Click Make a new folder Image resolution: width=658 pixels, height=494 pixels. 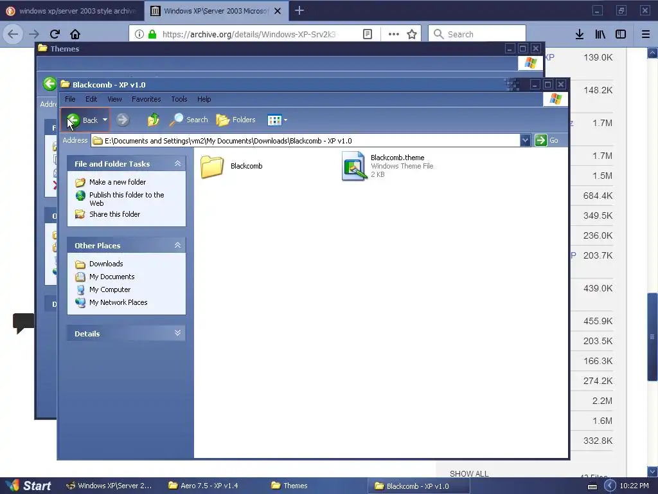[118, 182]
